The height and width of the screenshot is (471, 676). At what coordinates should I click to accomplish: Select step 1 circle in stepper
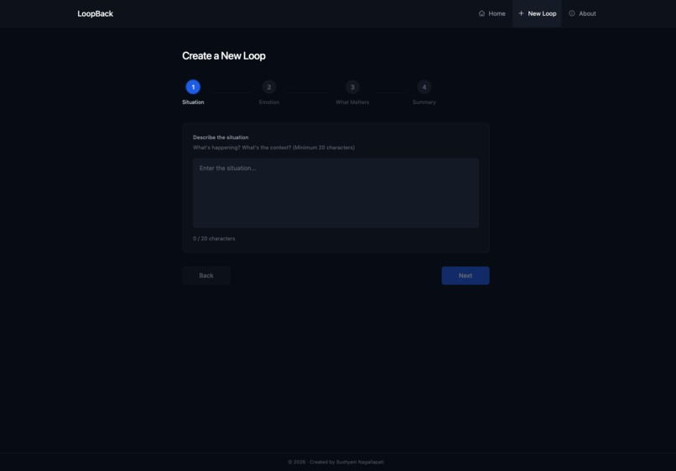coord(193,87)
